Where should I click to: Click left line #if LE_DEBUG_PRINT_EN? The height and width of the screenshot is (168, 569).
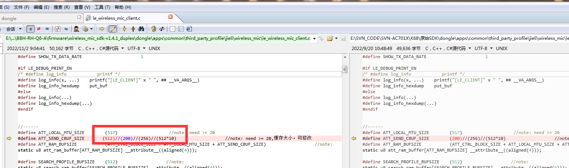pos(45,68)
